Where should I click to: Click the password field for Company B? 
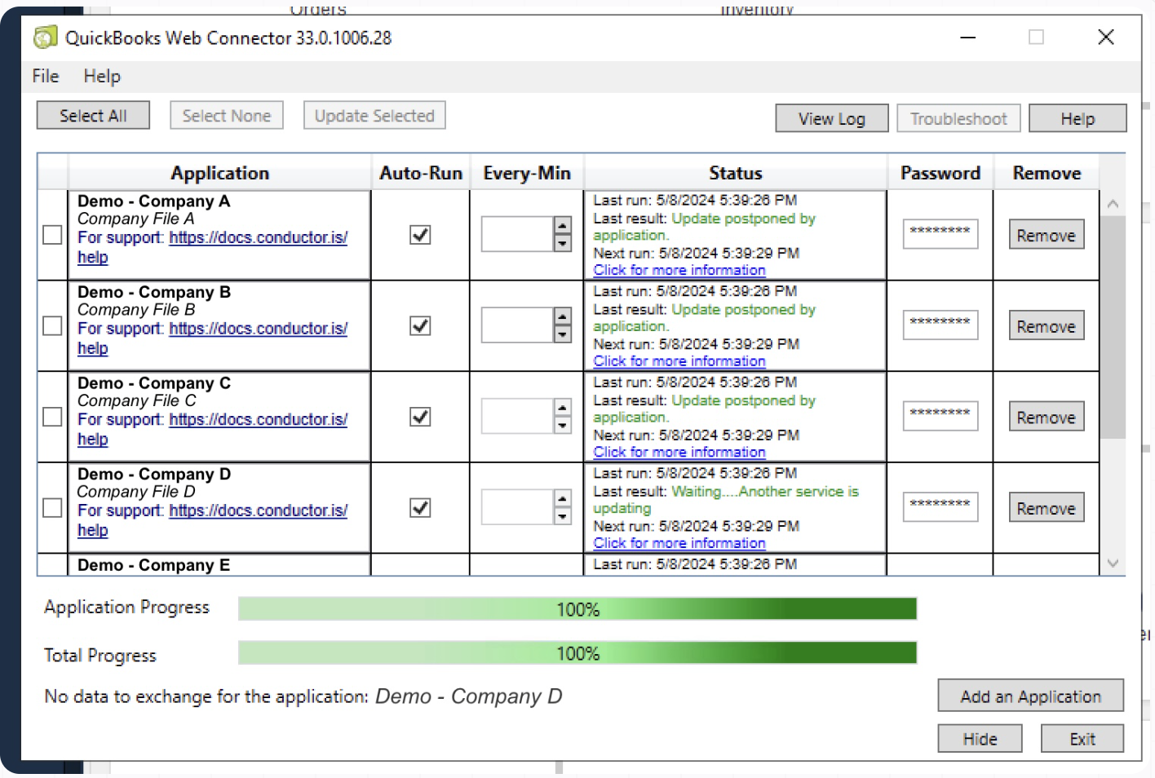point(940,325)
